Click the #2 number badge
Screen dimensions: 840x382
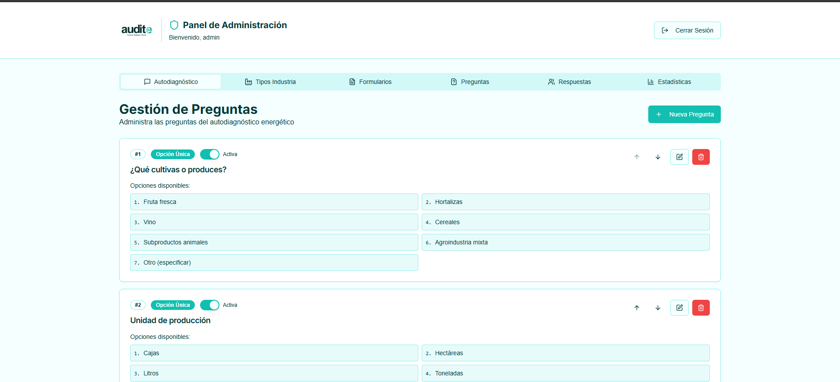(x=138, y=305)
